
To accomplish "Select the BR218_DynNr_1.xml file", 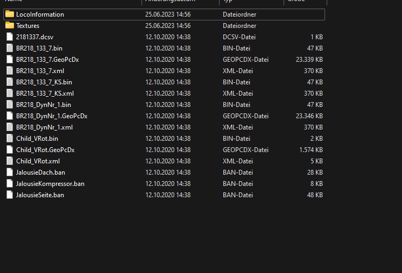I will (44, 127).
